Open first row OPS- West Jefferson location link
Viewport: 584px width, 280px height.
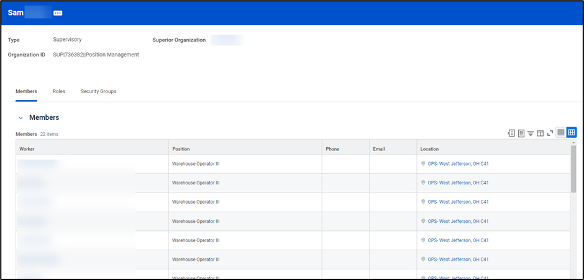click(458, 164)
